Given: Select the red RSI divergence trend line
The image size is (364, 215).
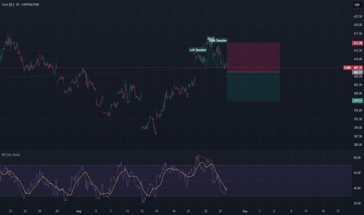Looking at the screenshot, I should [x=205, y=158].
